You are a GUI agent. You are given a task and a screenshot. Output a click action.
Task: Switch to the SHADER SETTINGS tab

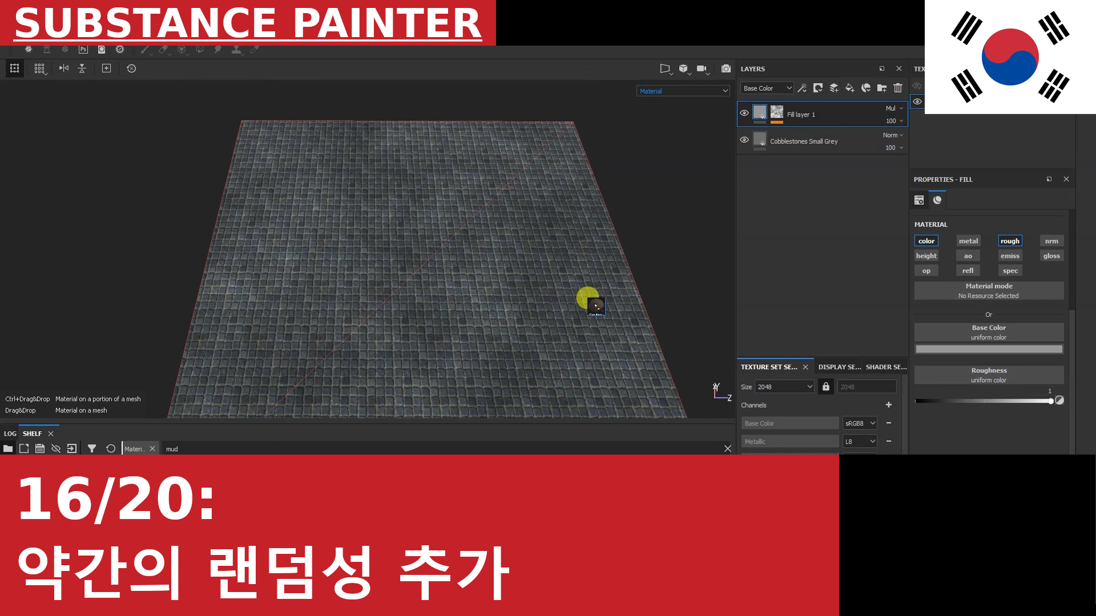click(886, 367)
